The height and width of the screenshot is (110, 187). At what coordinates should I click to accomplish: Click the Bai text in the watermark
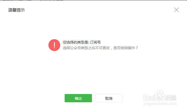point(149,98)
